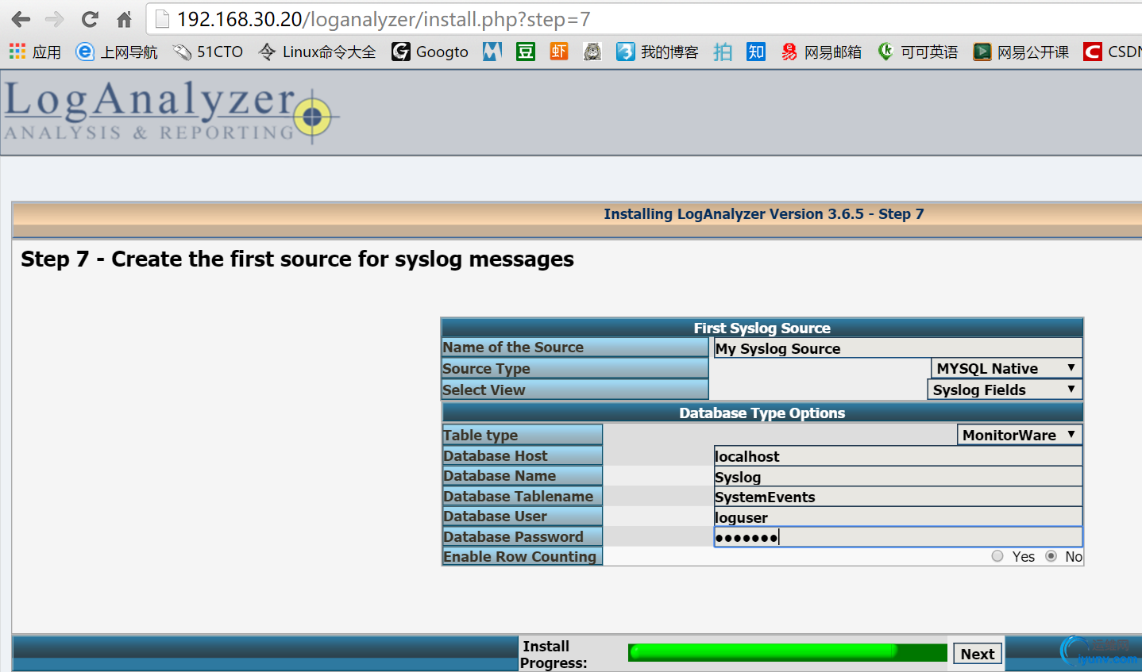Click the 'First Syslog Source' header
The width and height of the screenshot is (1142, 672).
tap(762, 328)
